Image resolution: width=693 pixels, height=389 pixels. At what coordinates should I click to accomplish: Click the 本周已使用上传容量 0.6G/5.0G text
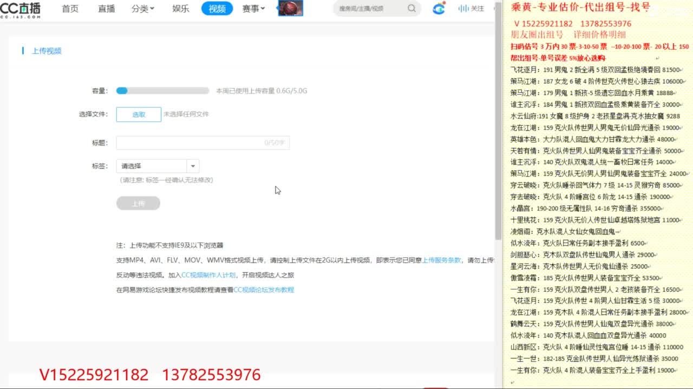click(261, 91)
